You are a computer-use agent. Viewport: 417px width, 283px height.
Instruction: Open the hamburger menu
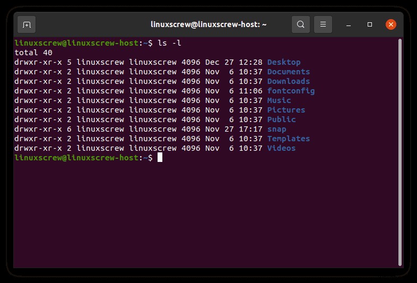pos(323,24)
